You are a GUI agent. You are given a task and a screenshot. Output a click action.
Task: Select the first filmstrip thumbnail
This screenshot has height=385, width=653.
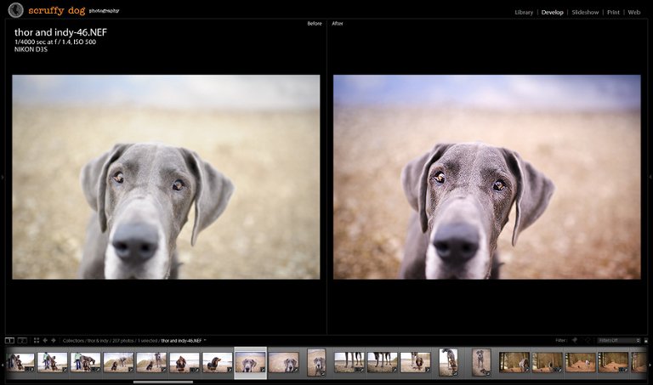20,362
